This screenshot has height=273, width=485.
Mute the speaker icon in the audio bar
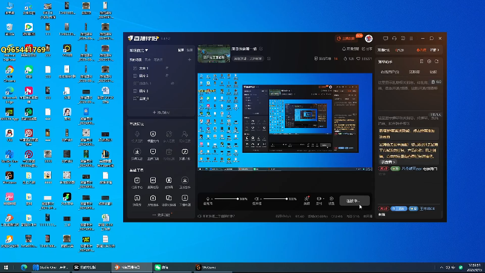(256, 199)
